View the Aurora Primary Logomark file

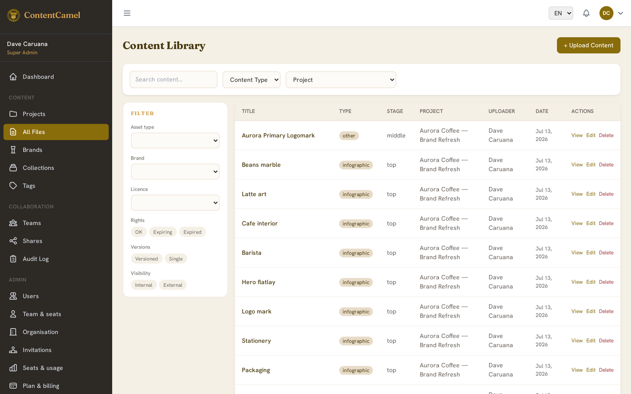(577, 135)
